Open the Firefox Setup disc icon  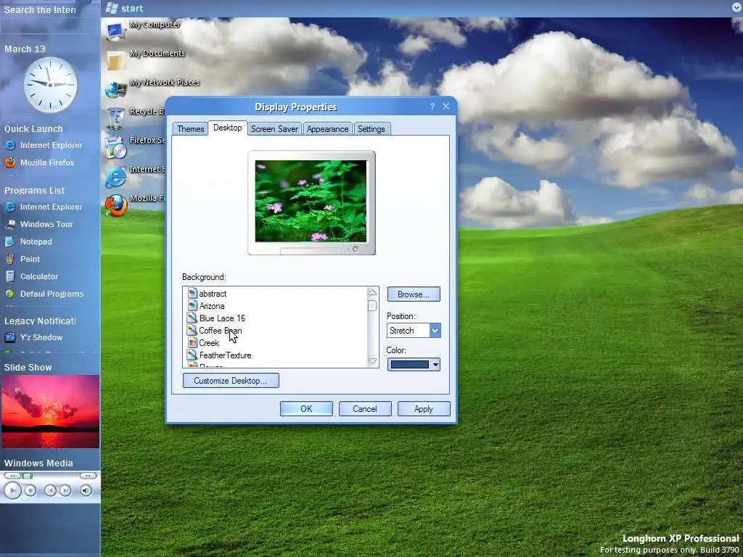pyautogui.click(x=115, y=147)
